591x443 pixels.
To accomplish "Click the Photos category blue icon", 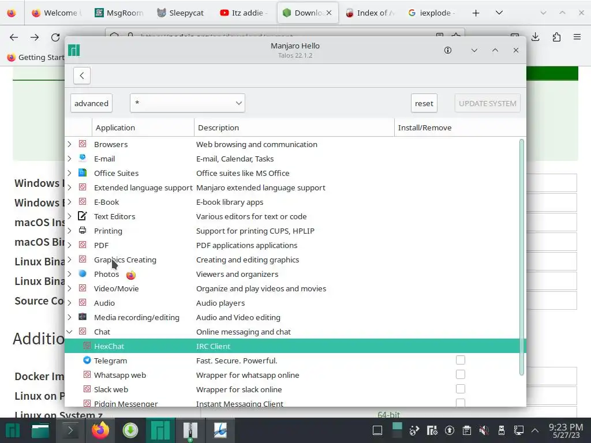I will (x=83, y=273).
